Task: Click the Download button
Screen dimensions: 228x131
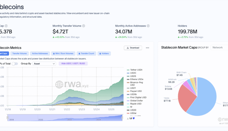Action: coord(133,48)
